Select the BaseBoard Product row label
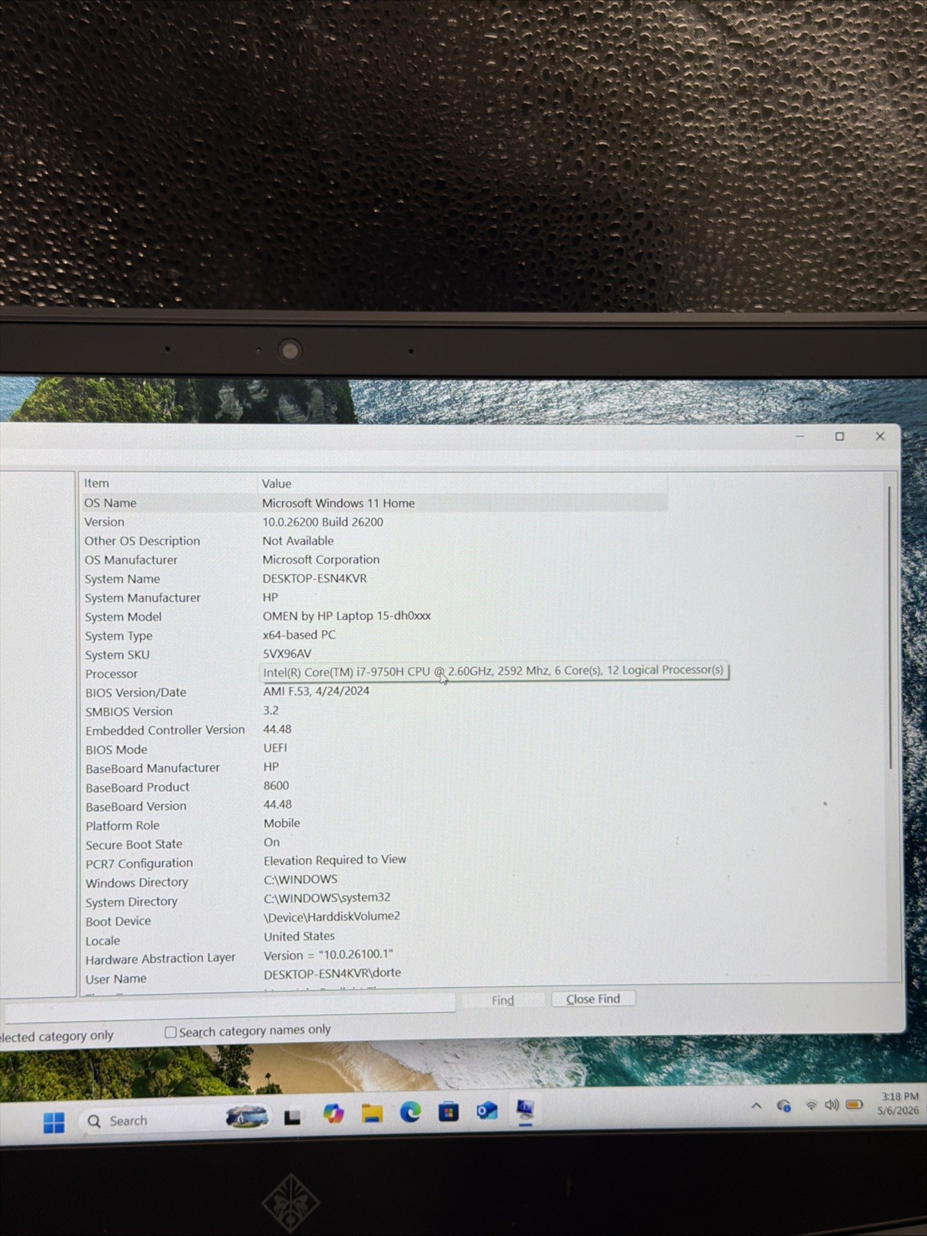This screenshot has height=1236, width=927. pos(137,788)
